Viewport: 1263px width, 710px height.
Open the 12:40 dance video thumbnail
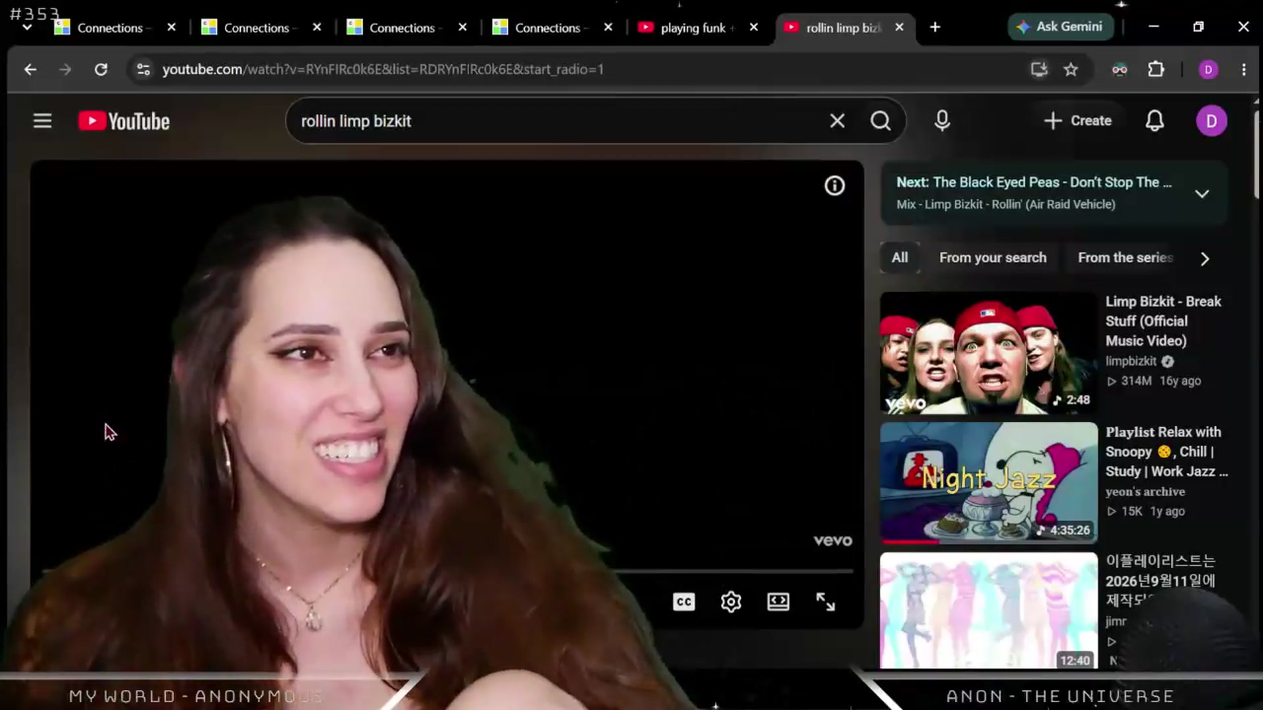(989, 611)
